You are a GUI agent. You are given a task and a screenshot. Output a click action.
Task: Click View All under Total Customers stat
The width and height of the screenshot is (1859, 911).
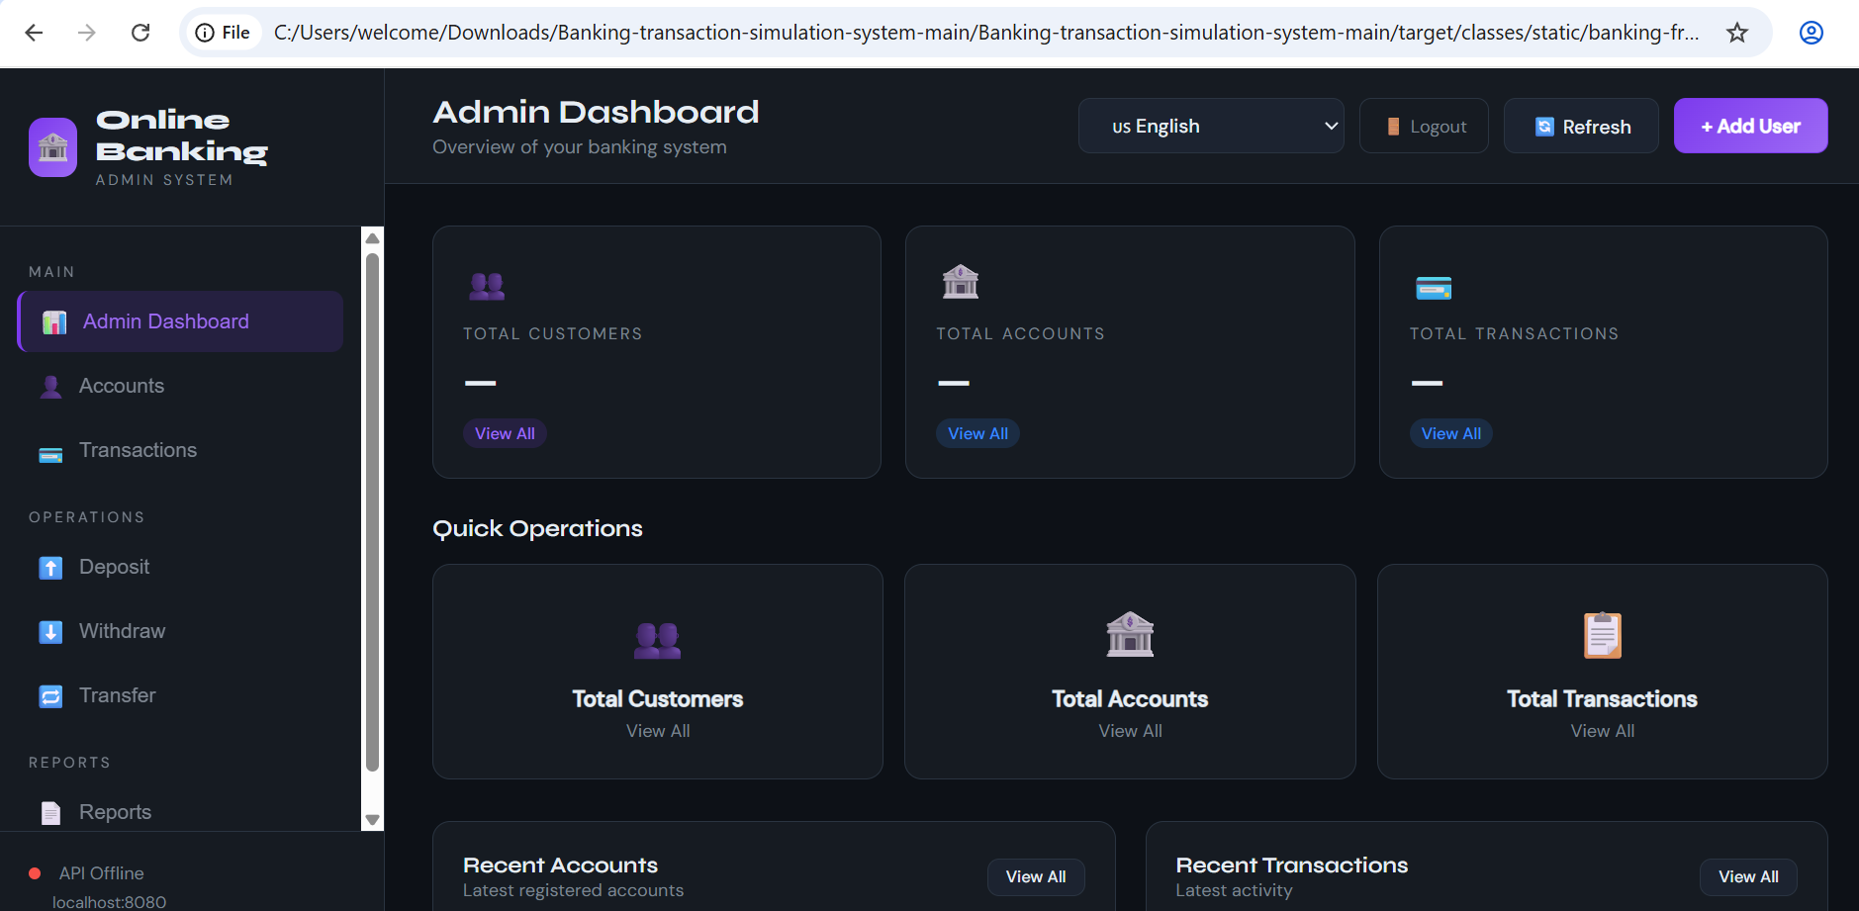[x=505, y=433]
